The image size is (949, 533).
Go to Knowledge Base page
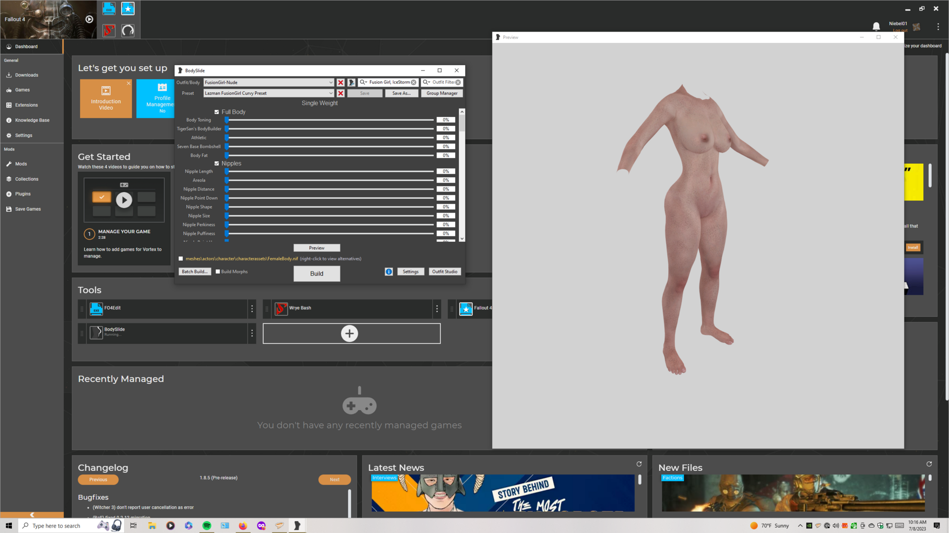click(32, 120)
